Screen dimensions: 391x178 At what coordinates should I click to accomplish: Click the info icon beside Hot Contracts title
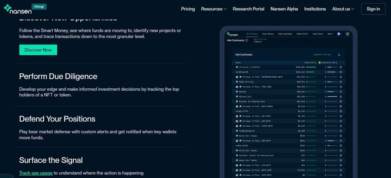(x=247, y=40)
